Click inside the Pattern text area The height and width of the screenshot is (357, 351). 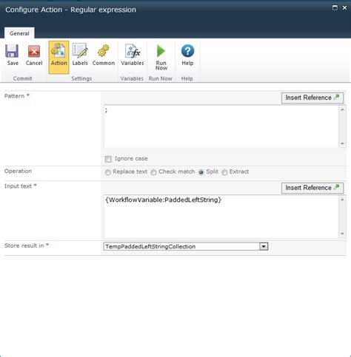(221, 126)
